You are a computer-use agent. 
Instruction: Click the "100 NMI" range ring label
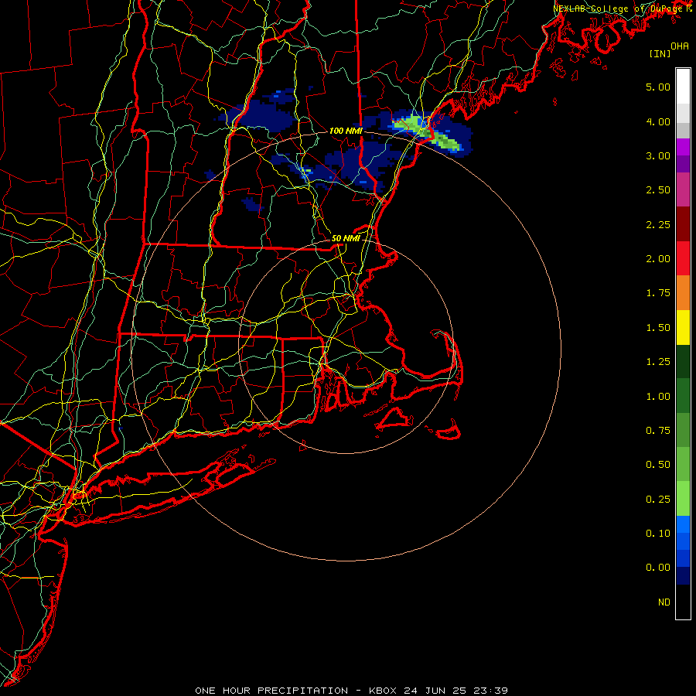(x=346, y=131)
